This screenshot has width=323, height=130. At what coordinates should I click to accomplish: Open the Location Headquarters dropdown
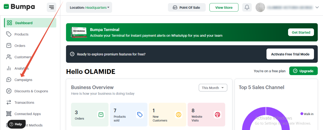point(89,7)
